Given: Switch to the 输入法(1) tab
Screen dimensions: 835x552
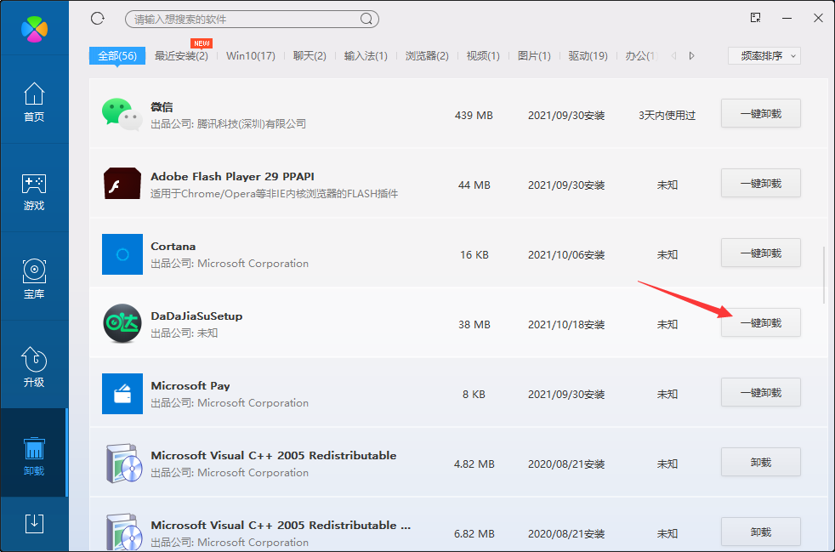Looking at the screenshot, I should coord(366,55).
